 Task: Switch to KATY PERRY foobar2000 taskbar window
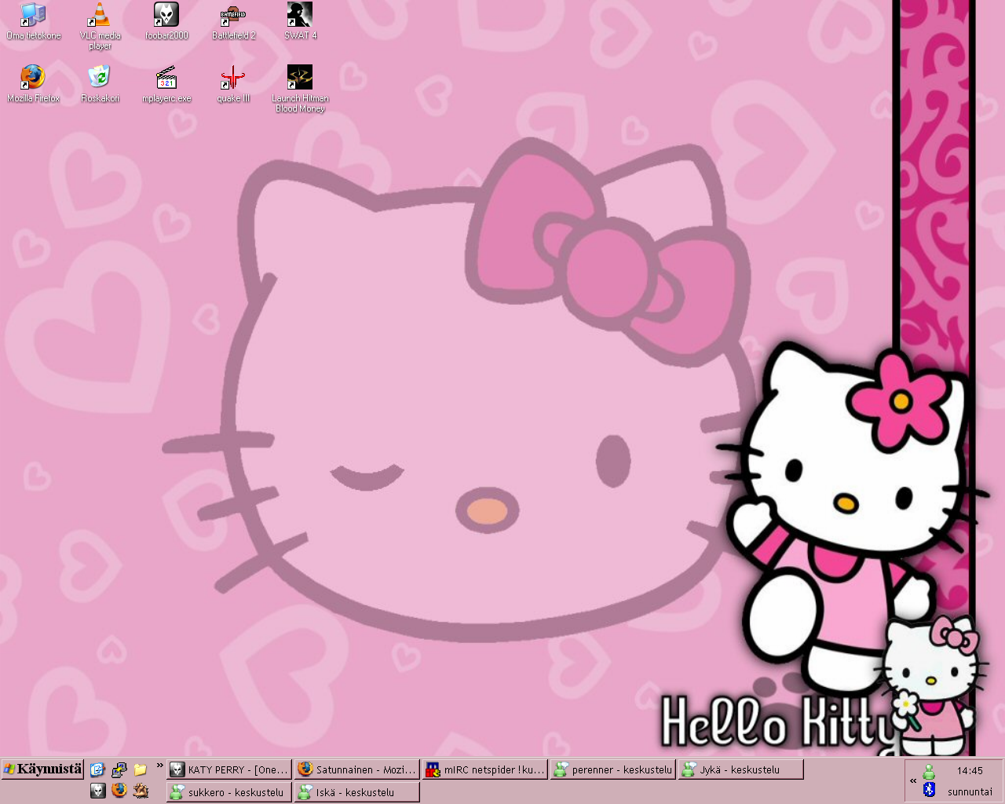(x=229, y=769)
